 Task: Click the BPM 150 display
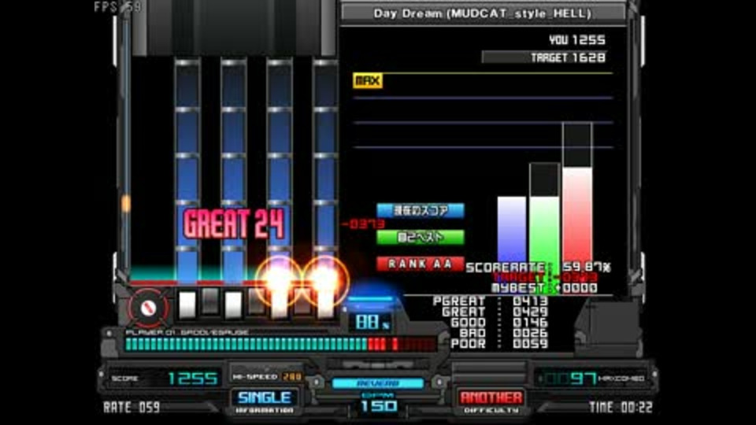[379, 403]
